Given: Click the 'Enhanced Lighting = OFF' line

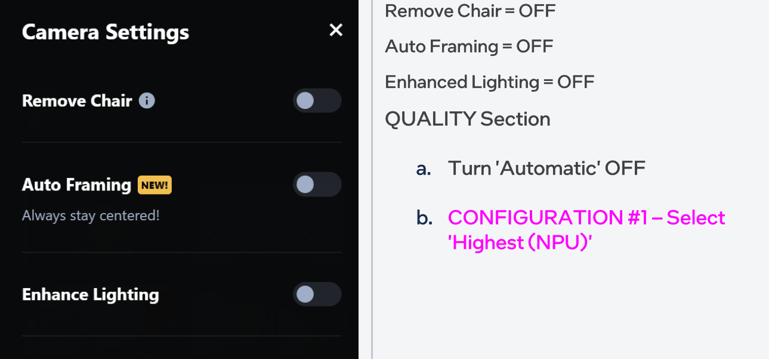Looking at the screenshot, I should pyautogui.click(x=490, y=82).
